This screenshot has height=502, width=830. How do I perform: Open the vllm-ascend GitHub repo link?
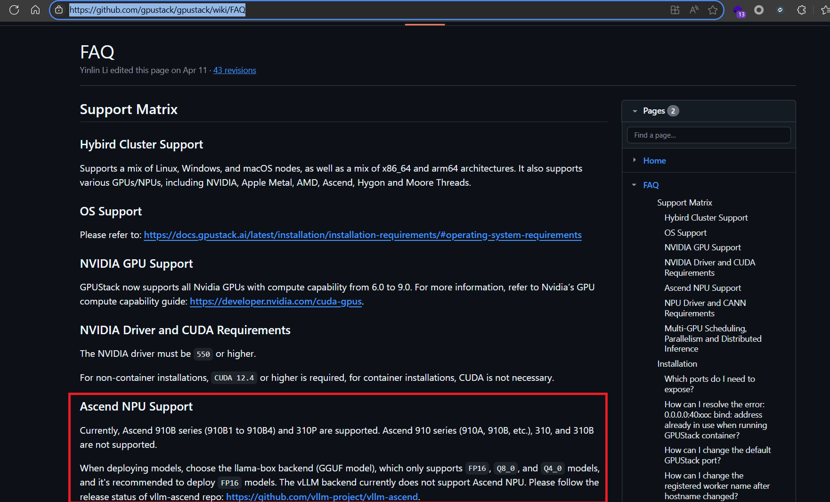322,496
